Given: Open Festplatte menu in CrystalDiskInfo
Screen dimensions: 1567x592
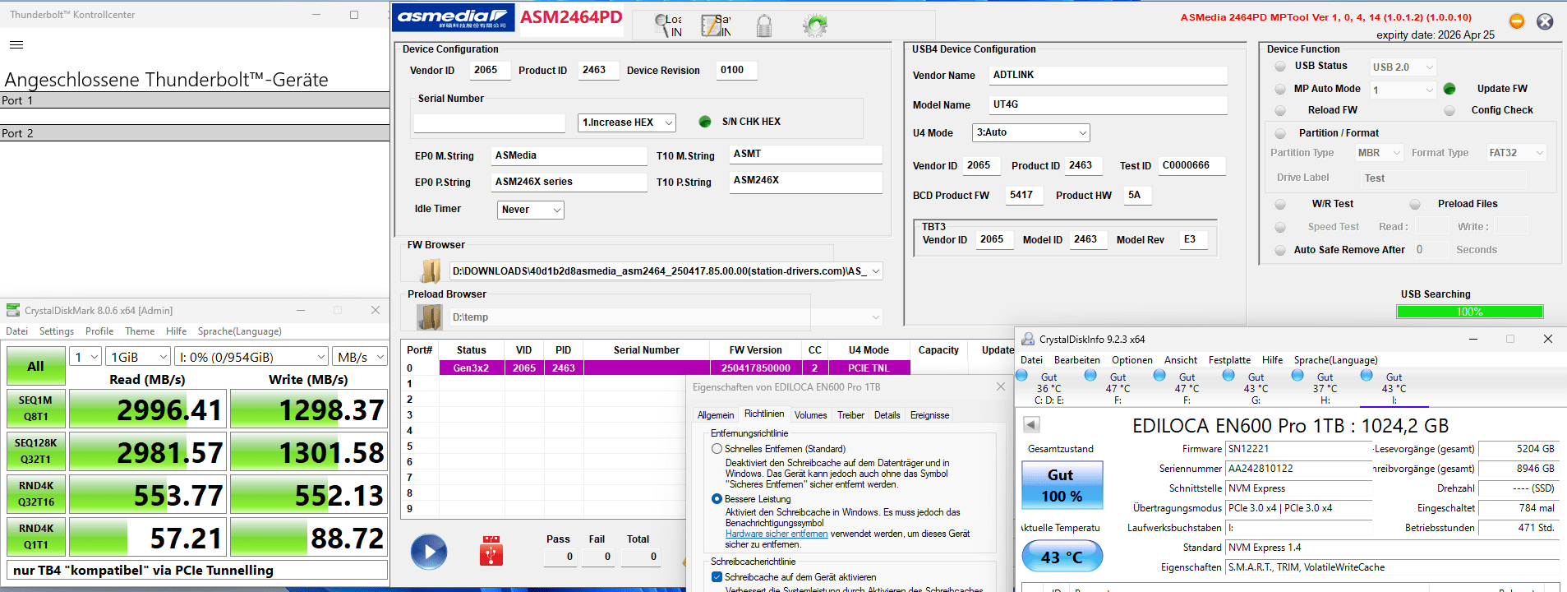Looking at the screenshot, I should point(1229,360).
